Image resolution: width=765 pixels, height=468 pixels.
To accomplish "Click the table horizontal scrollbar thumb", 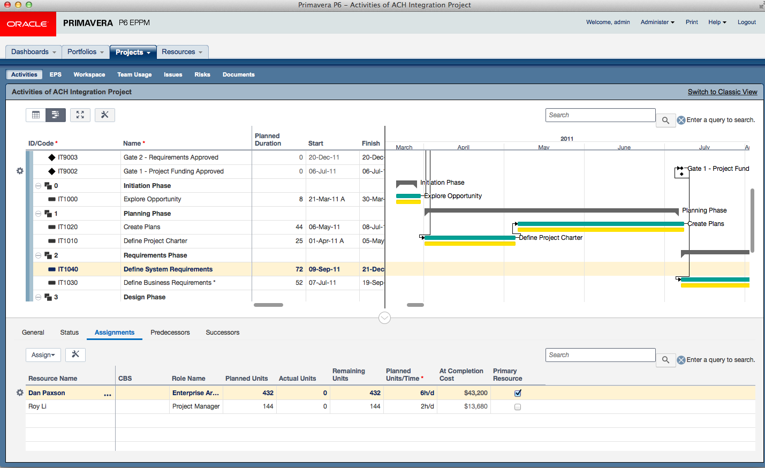I will click(x=268, y=305).
